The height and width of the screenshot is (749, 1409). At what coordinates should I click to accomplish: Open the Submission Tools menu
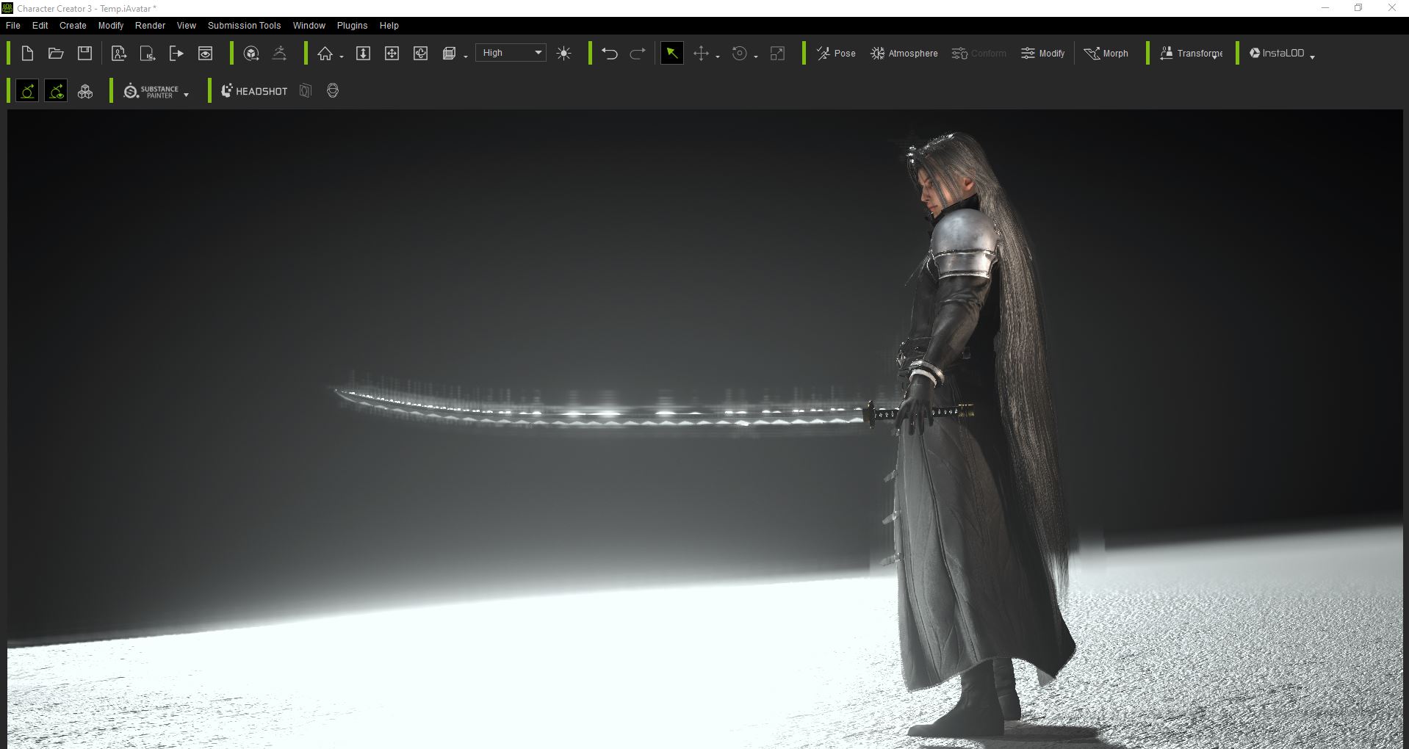pyautogui.click(x=245, y=25)
